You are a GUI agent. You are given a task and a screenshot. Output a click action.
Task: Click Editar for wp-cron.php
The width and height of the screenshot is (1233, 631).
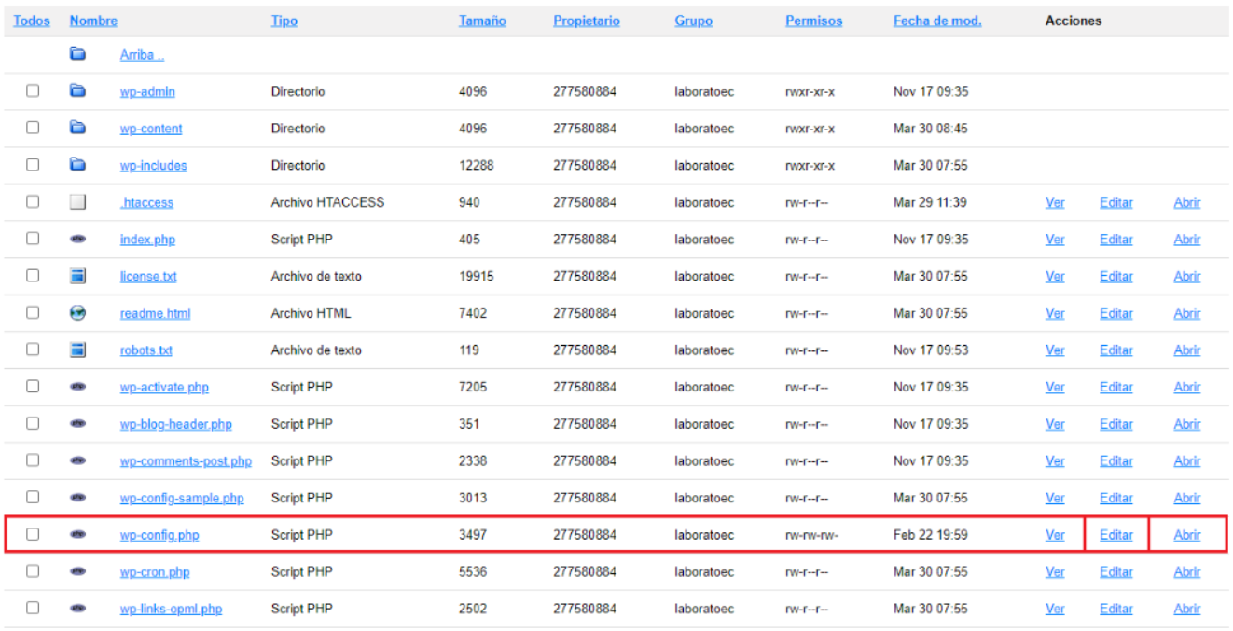pos(1116,572)
